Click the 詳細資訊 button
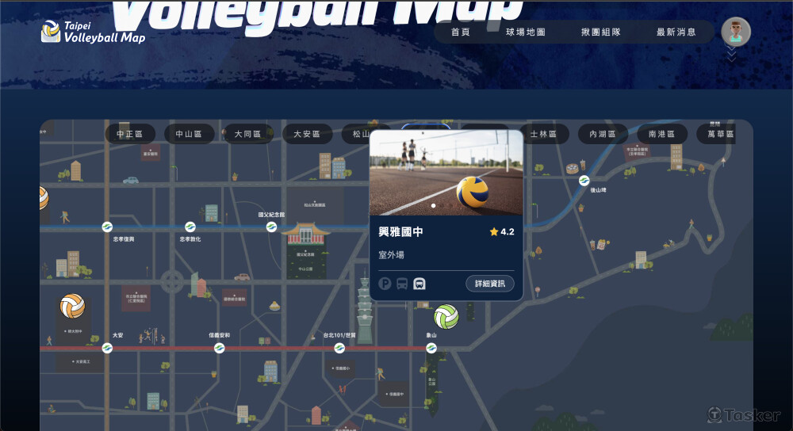Image resolution: width=793 pixels, height=431 pixels. [x=489, y=284]
